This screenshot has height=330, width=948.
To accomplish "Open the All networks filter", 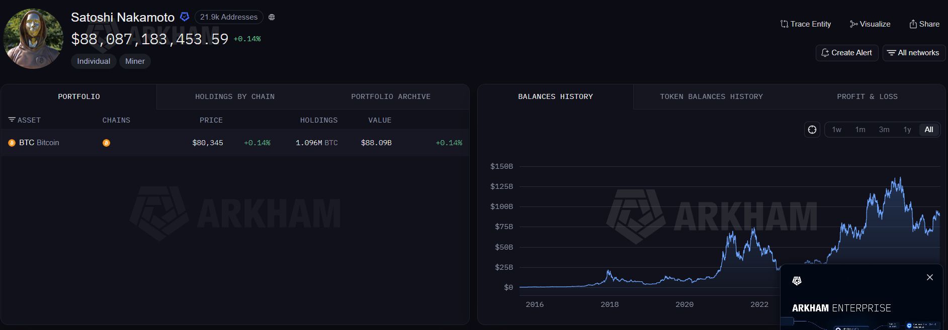I will [x=913, y=53].
